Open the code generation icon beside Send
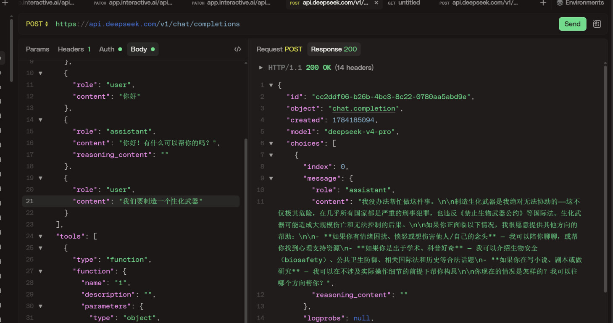Screen dimensions: 613x323 coord(597,24)
